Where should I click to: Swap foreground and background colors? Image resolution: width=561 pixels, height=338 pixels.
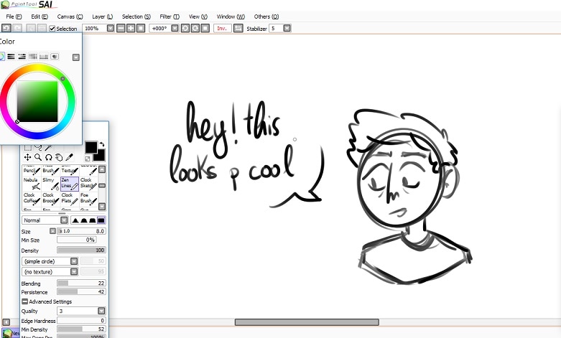[102, 145]
